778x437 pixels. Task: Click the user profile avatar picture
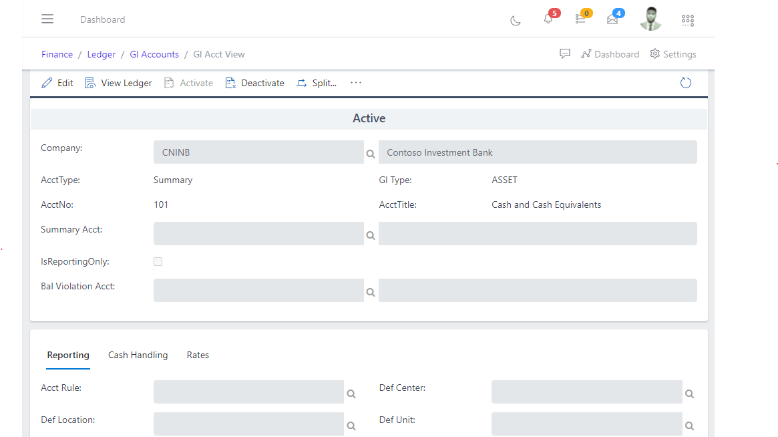[x=650, y=19]
